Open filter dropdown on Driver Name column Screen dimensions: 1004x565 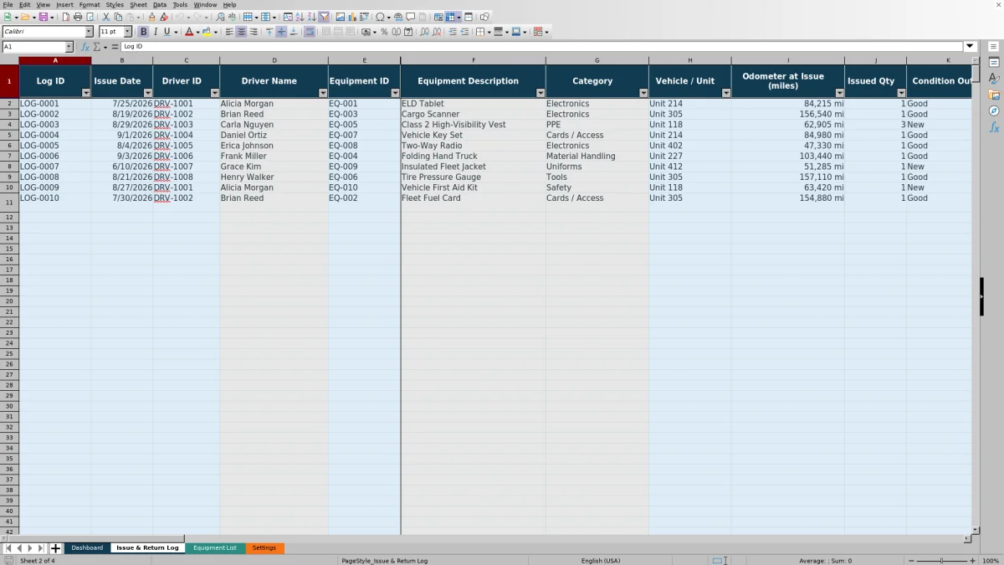pyautogui.click(x=323, y=93)
